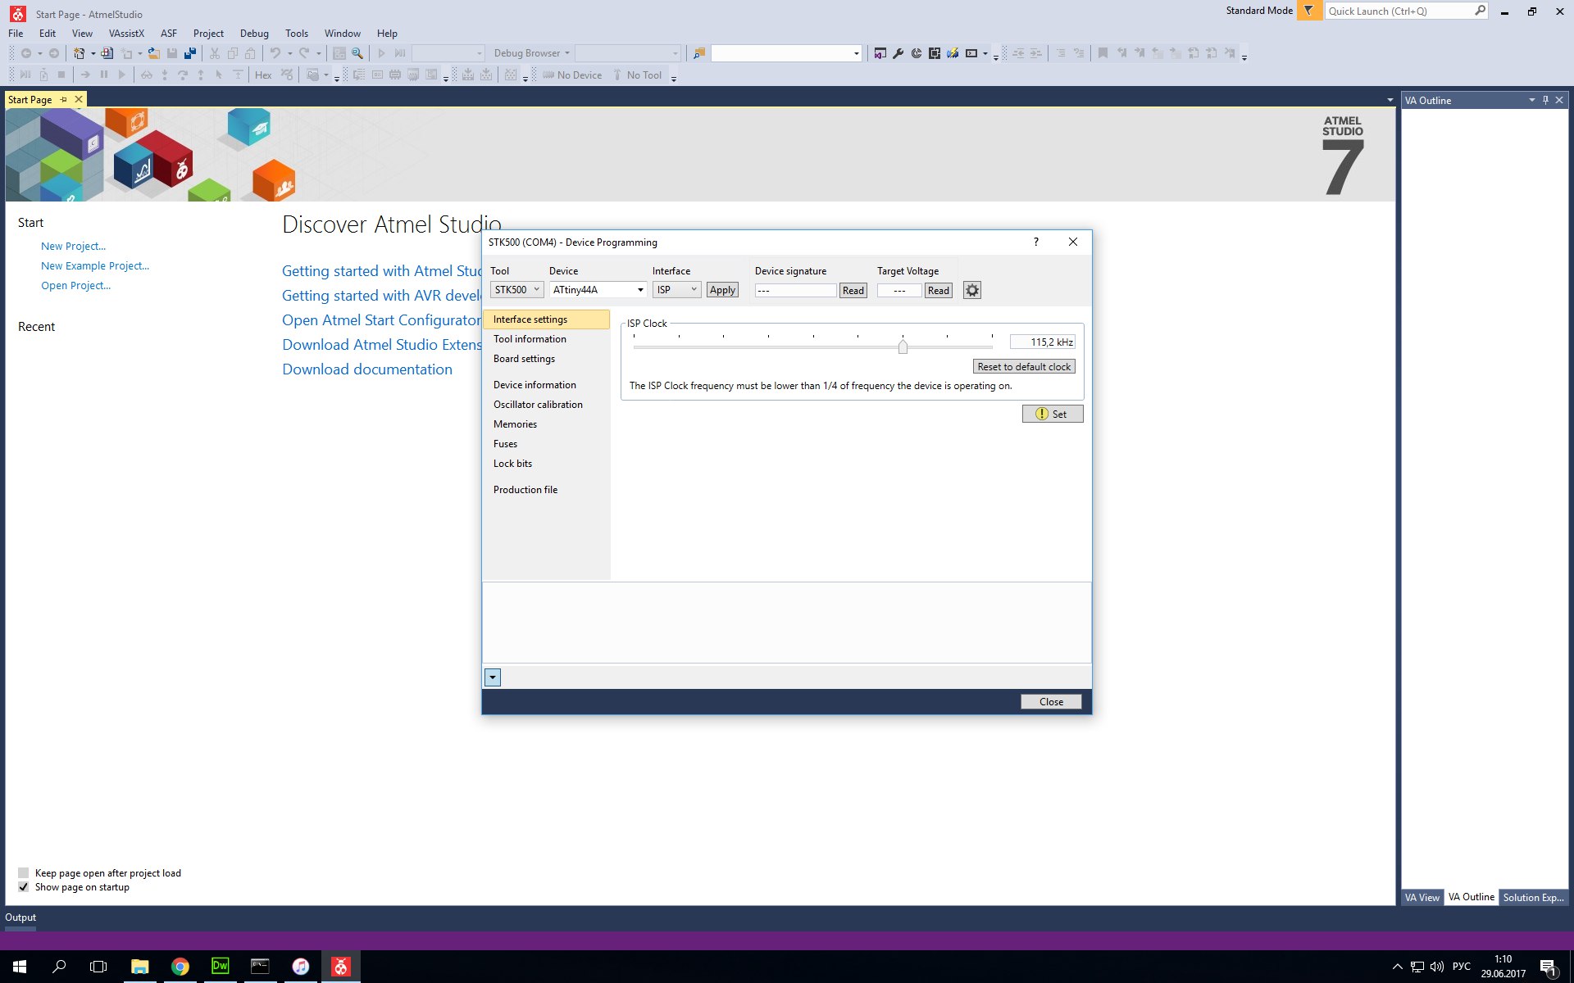Image resolution: width=1574 pixels, height=983 pixels.
Task: Select Fuses in the dialog list
Action: tap(505, 444)
